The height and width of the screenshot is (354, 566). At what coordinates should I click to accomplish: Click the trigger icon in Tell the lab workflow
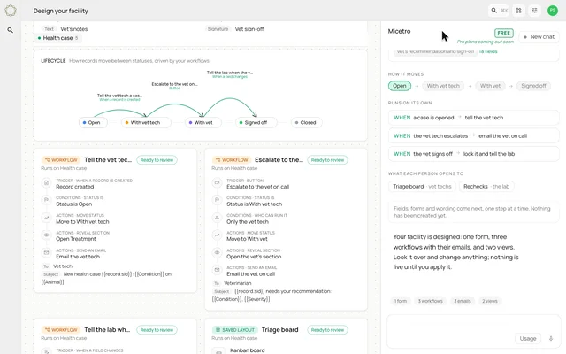[x=46, y=351]
